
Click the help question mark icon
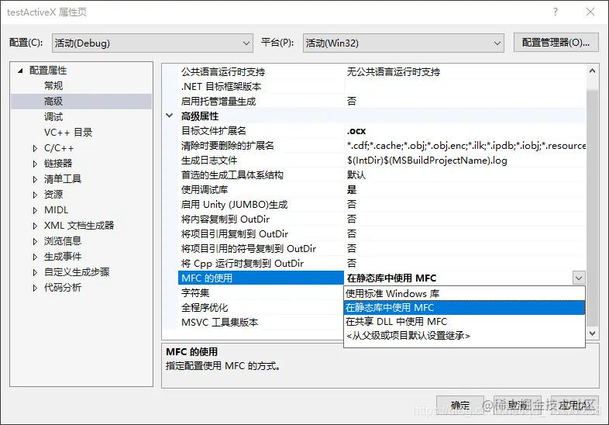(556, 12)
